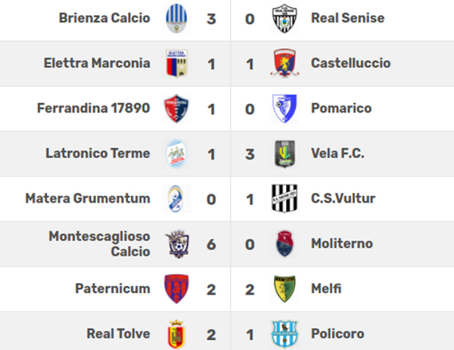Open the Paternicum team name link
Viewport: 454px width, 350px height.
pyautogui.click(x=113, y=289)
